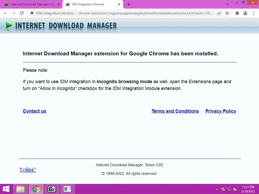The width and height of the screenshot is (259, 194).
Task: Go forward to next page
Action: click(14, 13)
